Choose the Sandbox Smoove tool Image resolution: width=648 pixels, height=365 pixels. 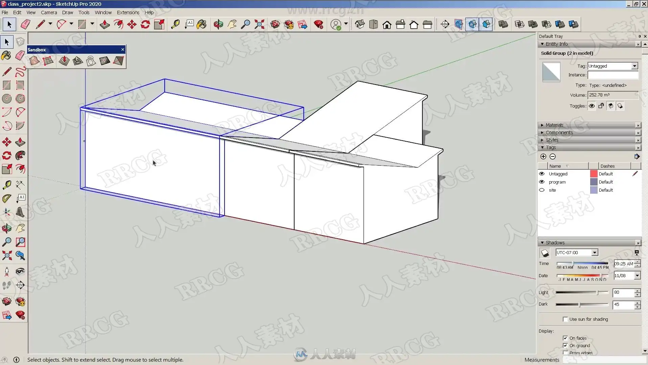64,61
